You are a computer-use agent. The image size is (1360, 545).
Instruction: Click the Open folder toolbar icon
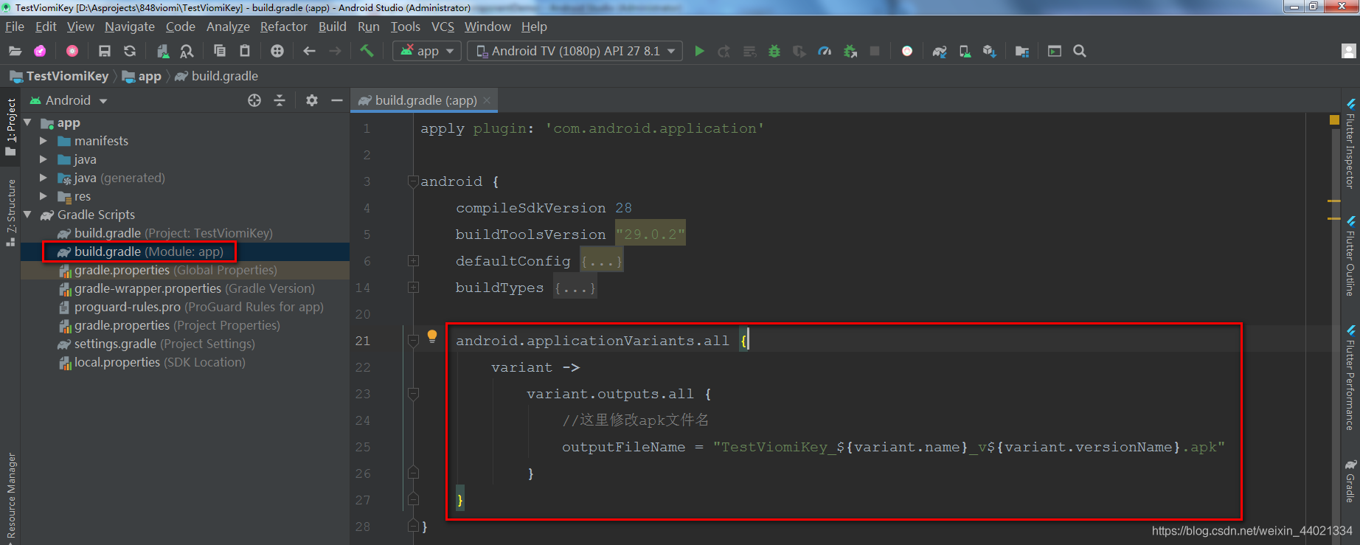click(15, 51)
